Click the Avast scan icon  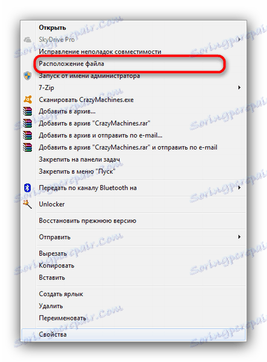point(28,100)
